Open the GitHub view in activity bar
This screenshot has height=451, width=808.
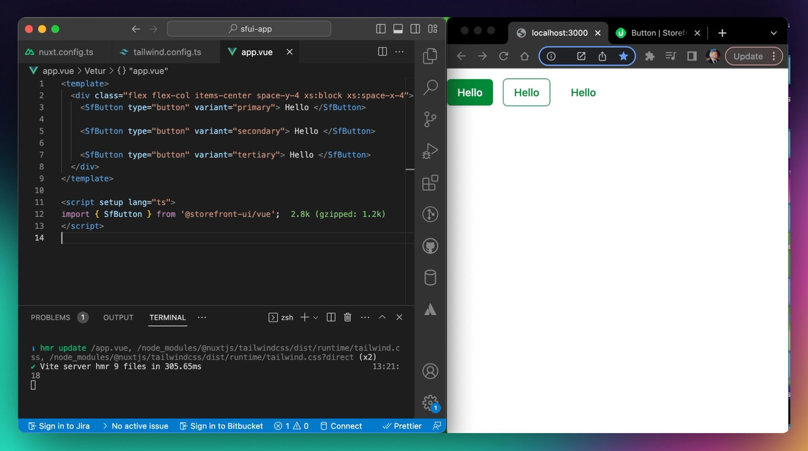pos(430,246)
